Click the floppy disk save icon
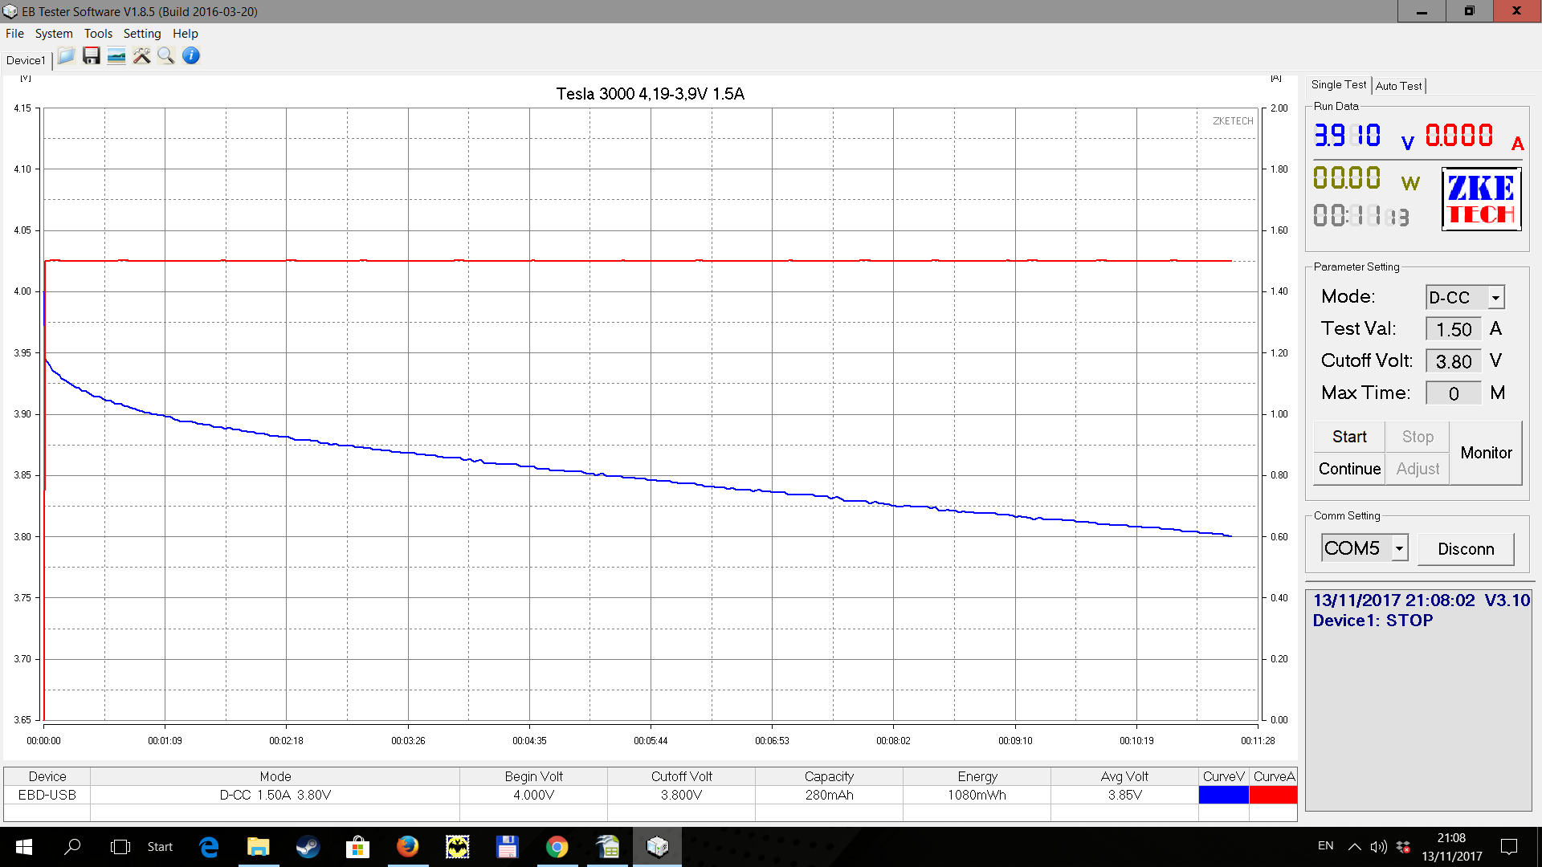 pos(92,56)
